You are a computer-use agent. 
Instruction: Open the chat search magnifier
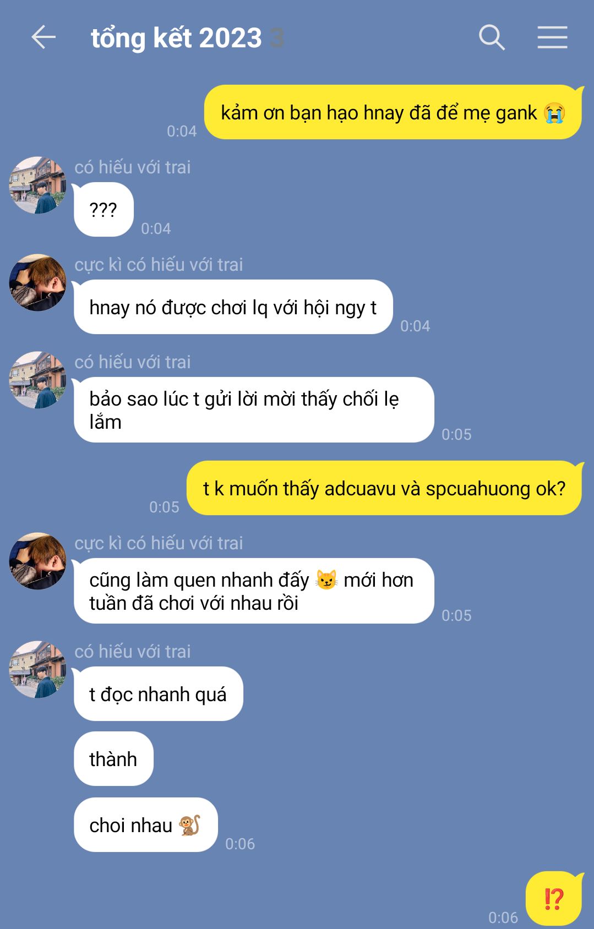492,38
